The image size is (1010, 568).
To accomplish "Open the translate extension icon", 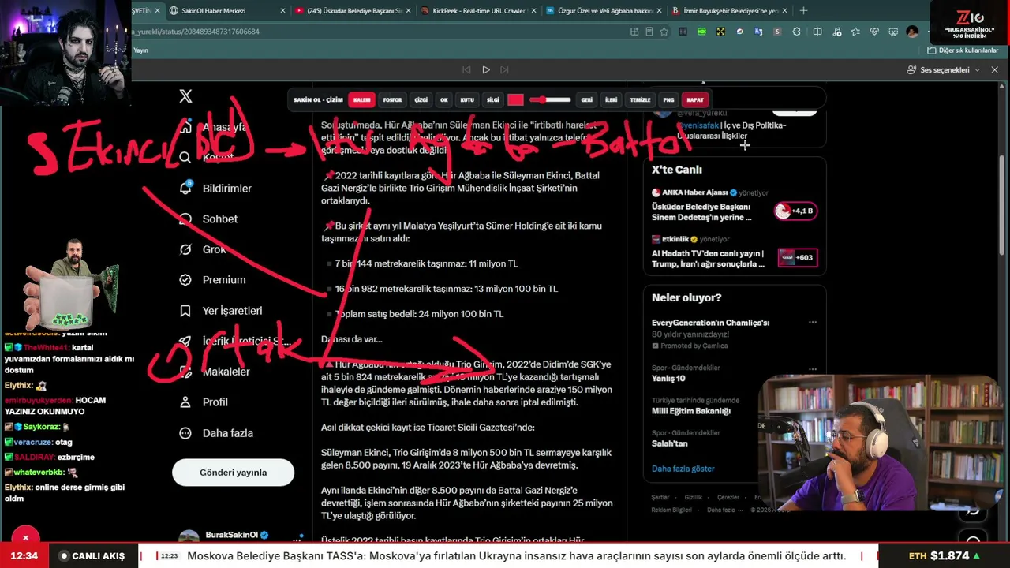I will (758, 32).
